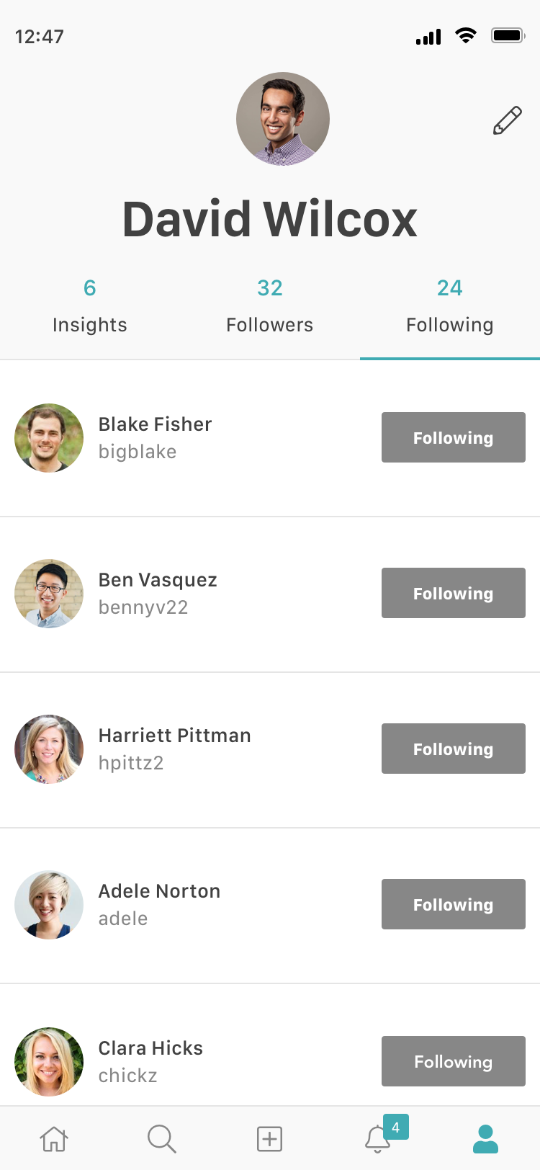Tap the pencil edit profile icon

[x=508, y=120]
